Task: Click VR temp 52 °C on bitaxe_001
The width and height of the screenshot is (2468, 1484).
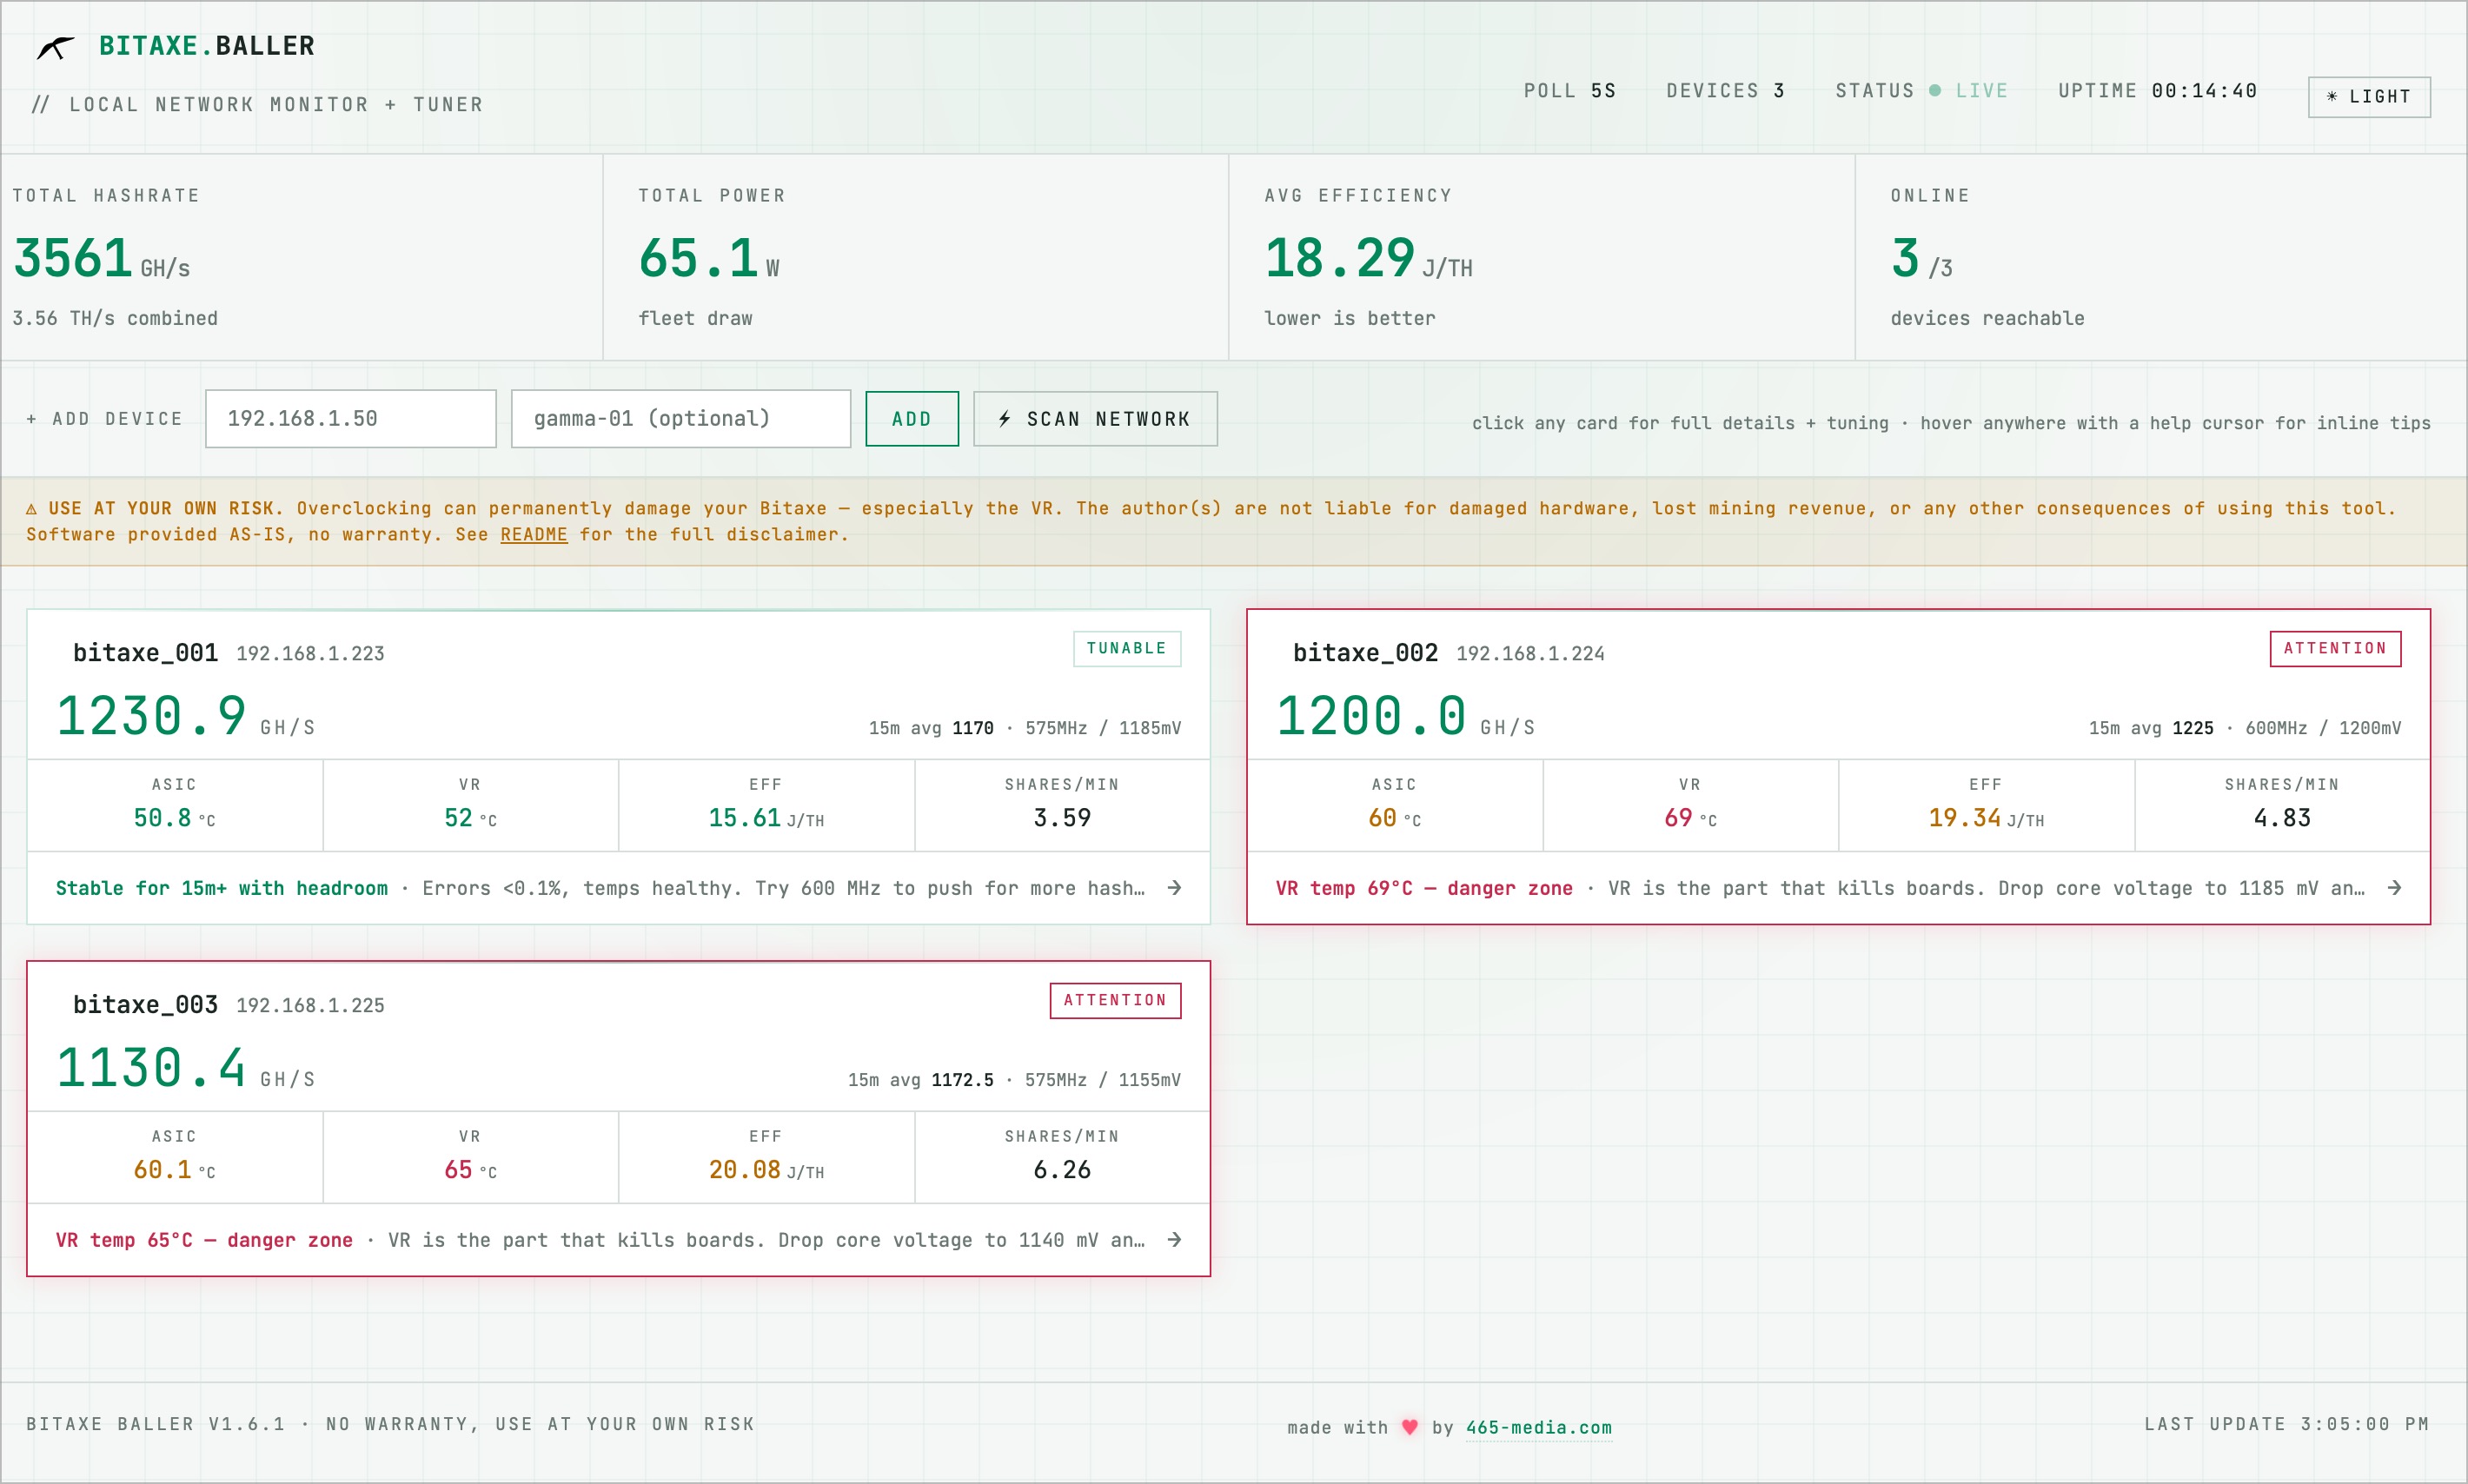Action: (471, 818)
